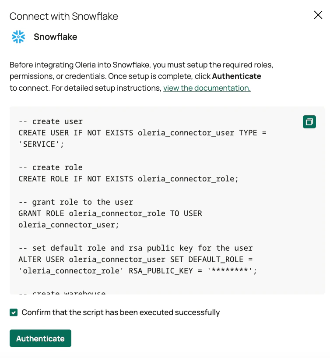
Task: Click the 'ALTER USER oleria_connector_user SET DEFAULT_ROLE' line
Action: pyautogui.click(x=136, y=259)
